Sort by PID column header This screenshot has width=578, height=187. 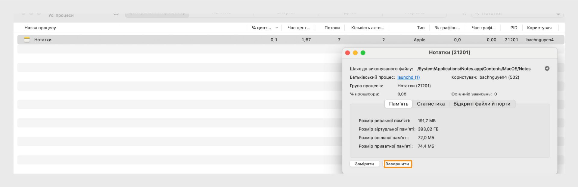[514, 28]
